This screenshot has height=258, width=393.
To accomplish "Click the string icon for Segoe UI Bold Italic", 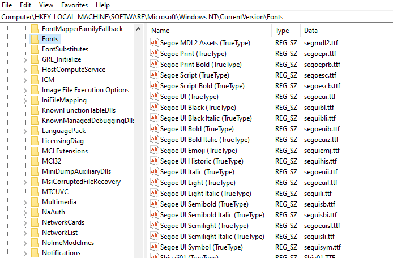I will pyautogui.click(x=155, y=140).
